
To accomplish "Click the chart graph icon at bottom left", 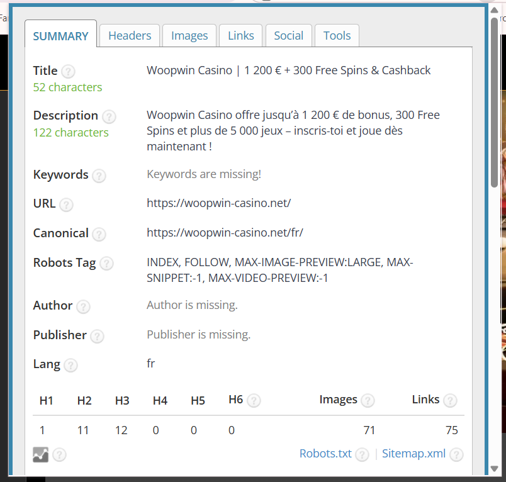I will 41,454.
